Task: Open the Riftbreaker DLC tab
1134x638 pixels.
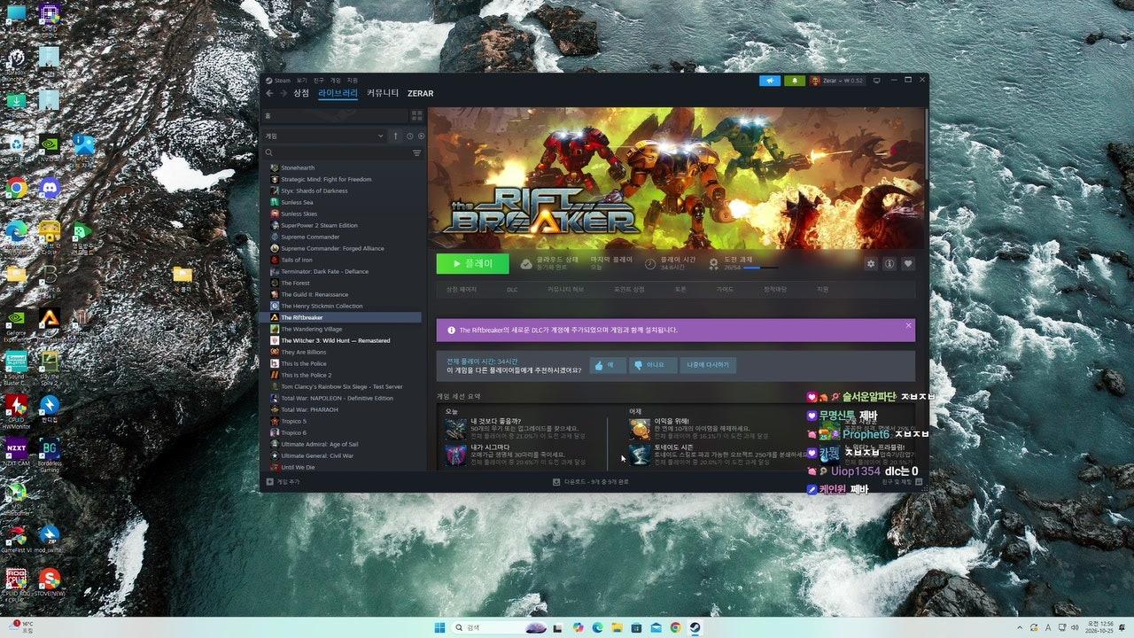Action: [x=512, y=289]
